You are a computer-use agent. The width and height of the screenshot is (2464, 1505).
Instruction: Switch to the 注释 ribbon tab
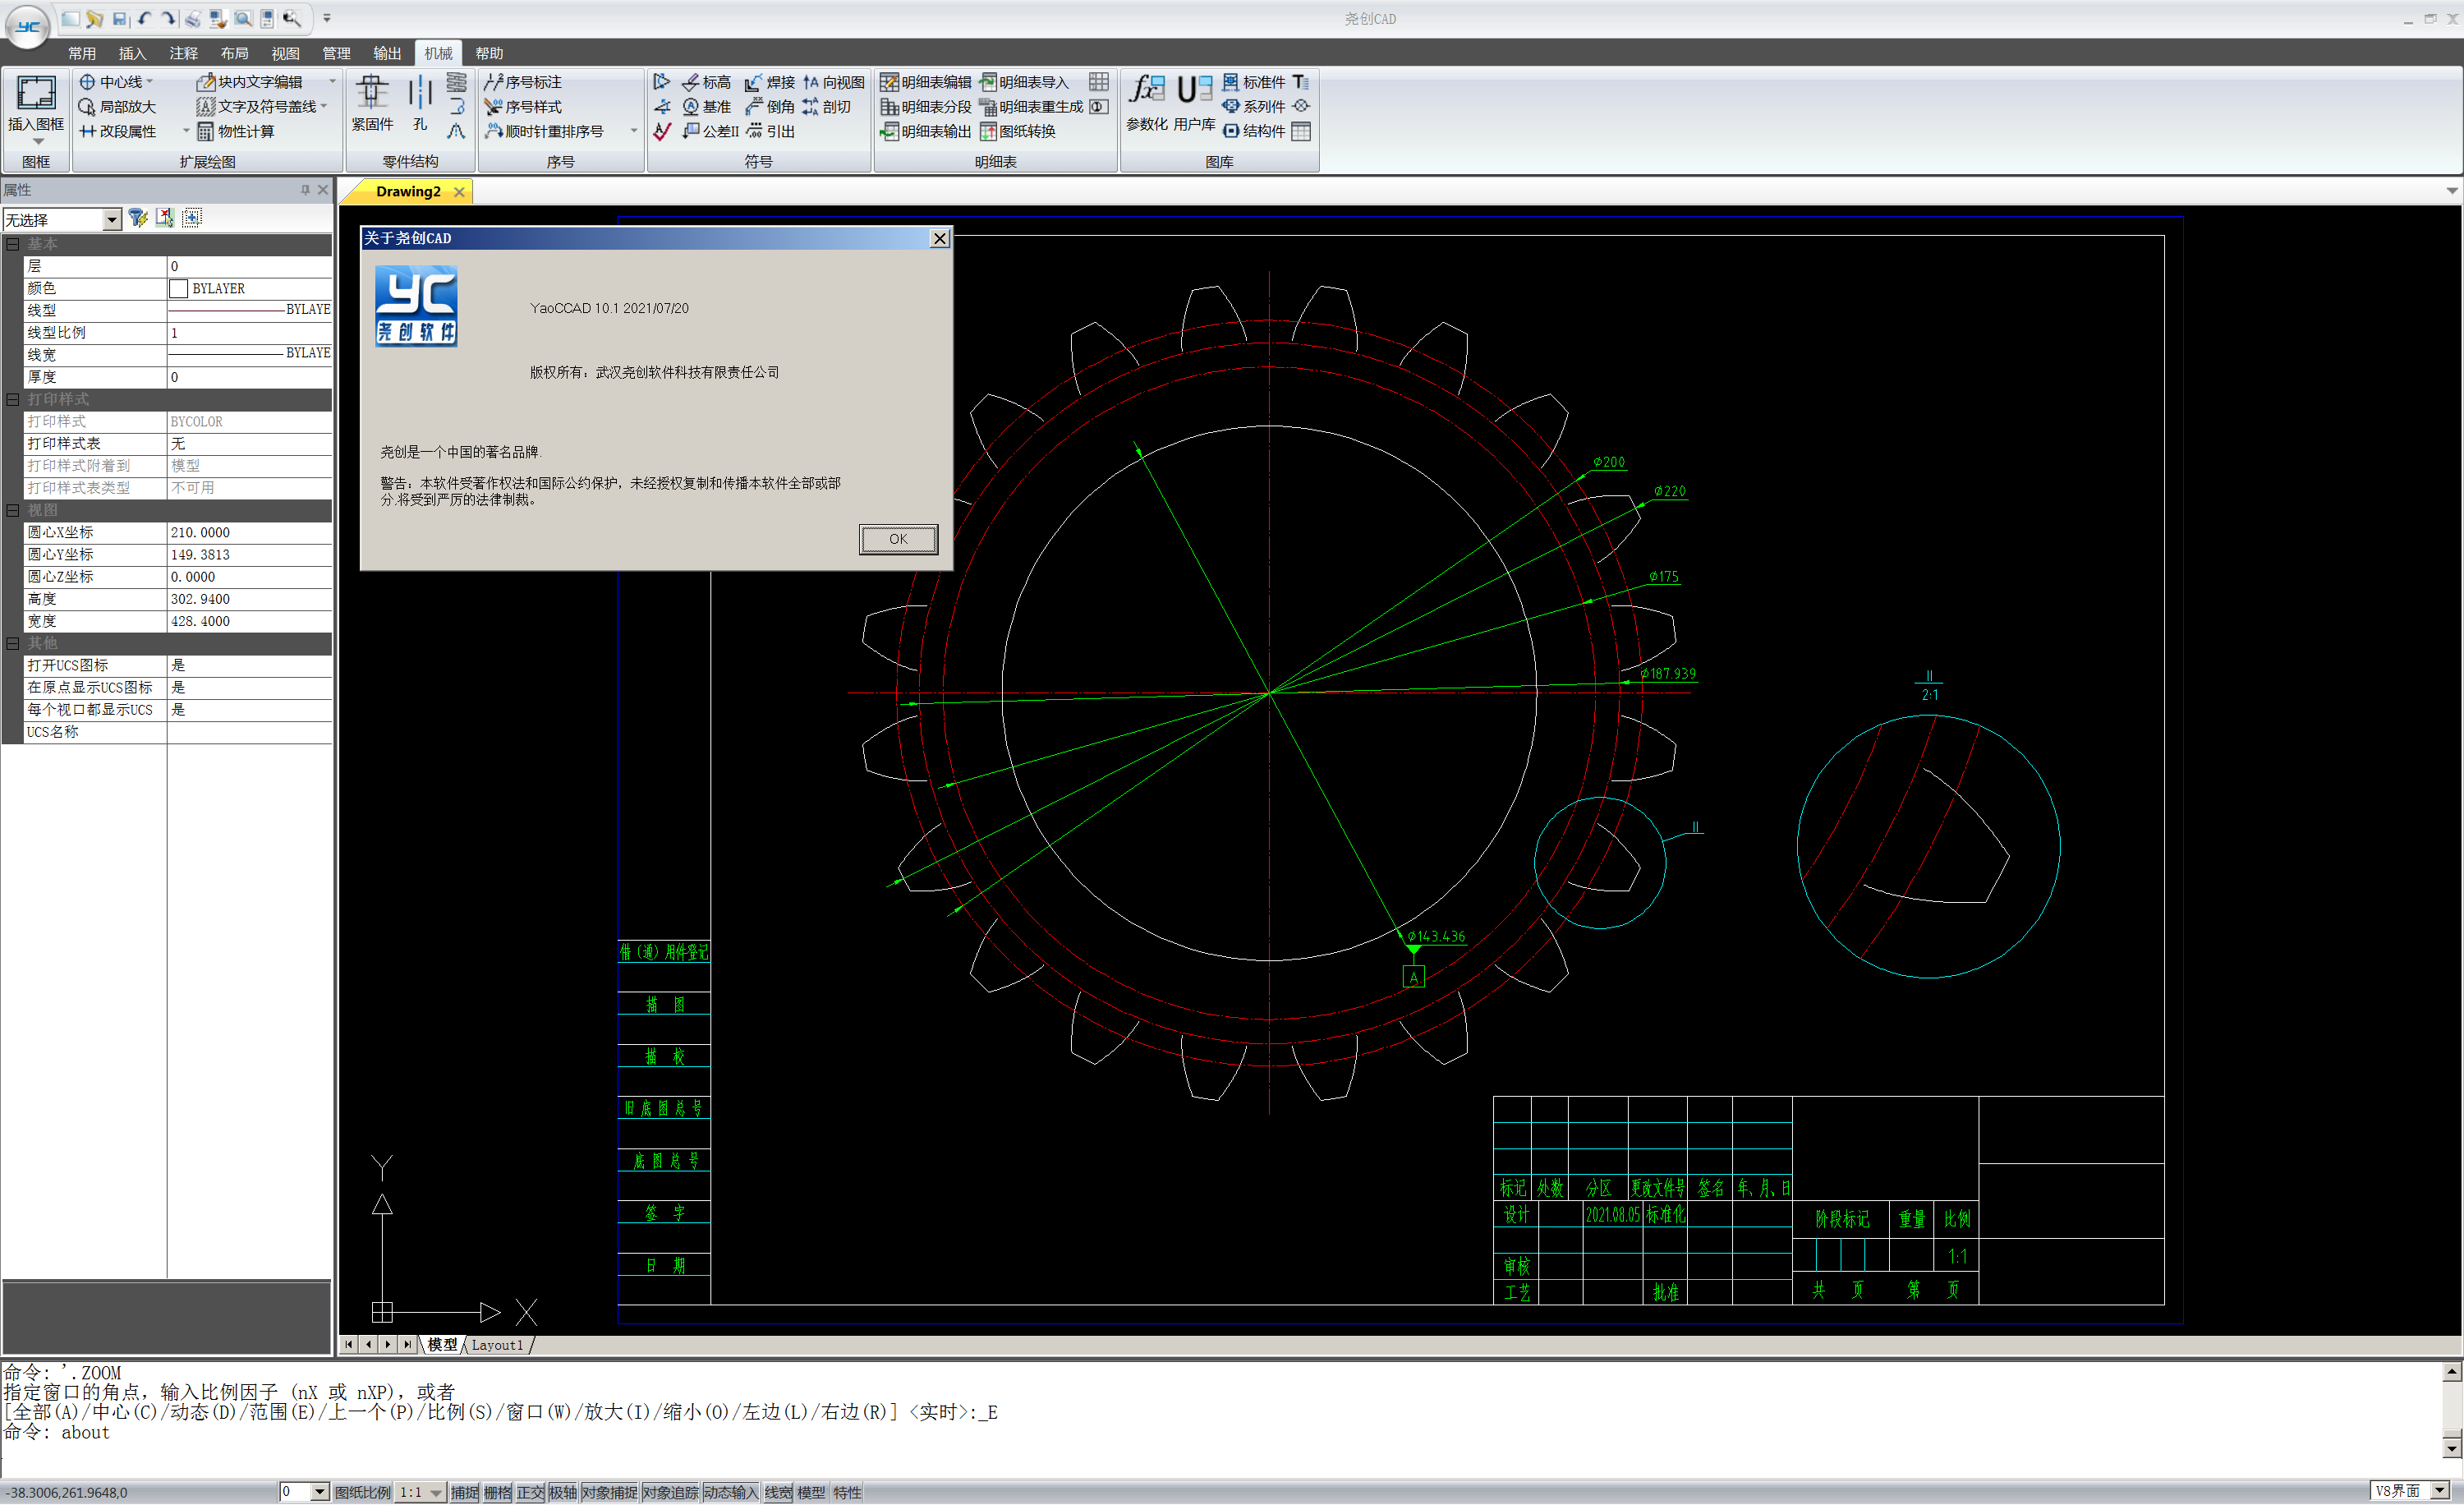coord(183,53)
